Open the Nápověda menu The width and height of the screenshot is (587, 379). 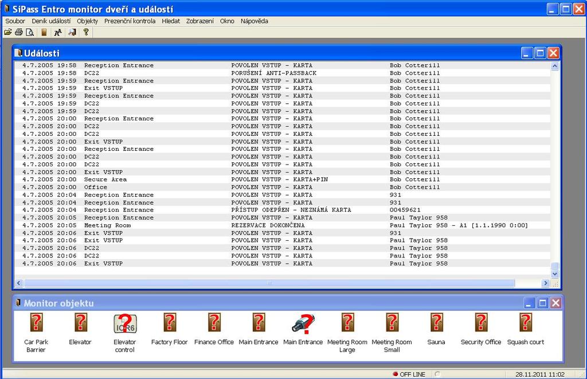tap(254, 21)
